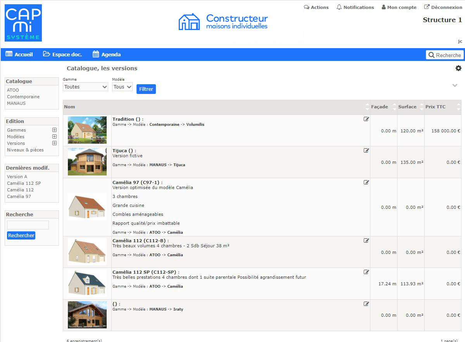The image size is (465, 342).
Task: Click the sidebar Recherche text field
Action: click(x=28, y=225)
